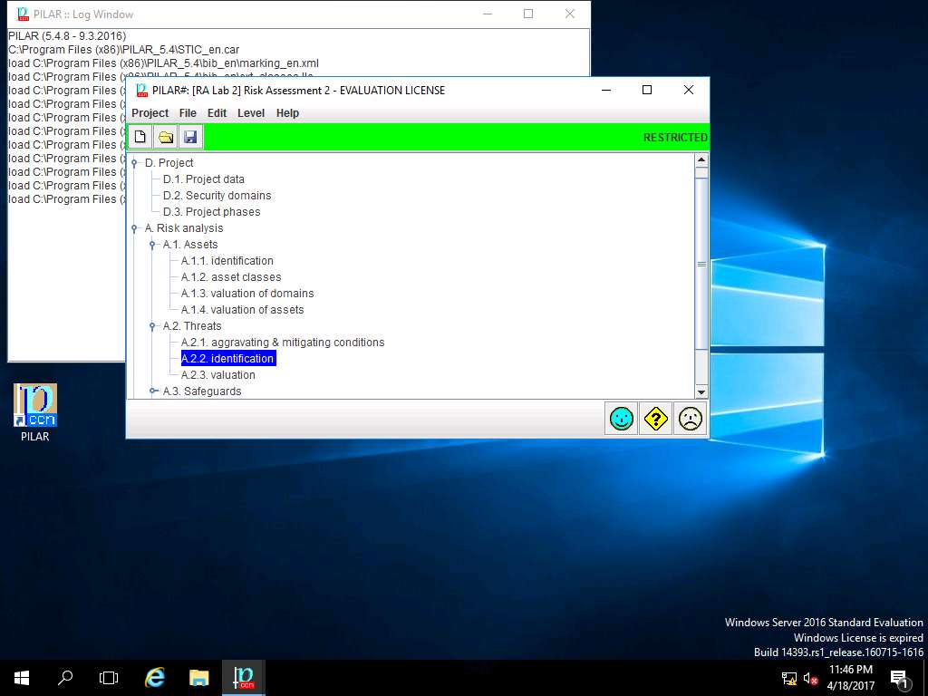Click the PILAR icon in Log Window title bar
Image resolution: width=928 pixels, height=696 pixels.
23,14
